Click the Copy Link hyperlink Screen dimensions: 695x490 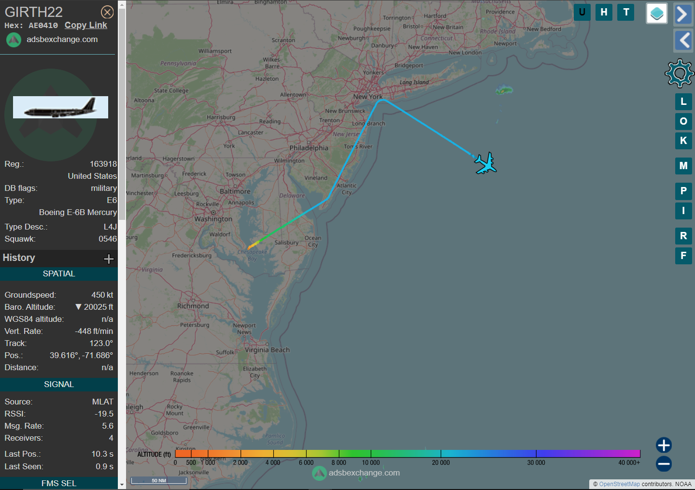[x=86, y=25]
